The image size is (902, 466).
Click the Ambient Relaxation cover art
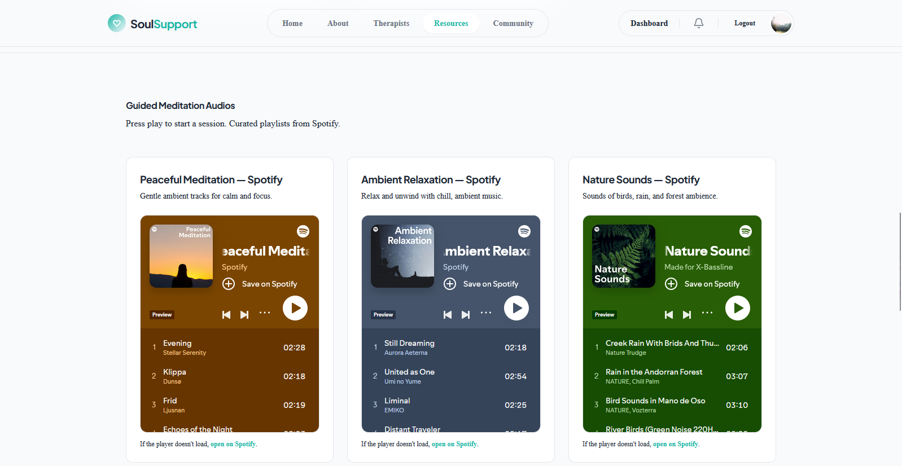point(402,256)
